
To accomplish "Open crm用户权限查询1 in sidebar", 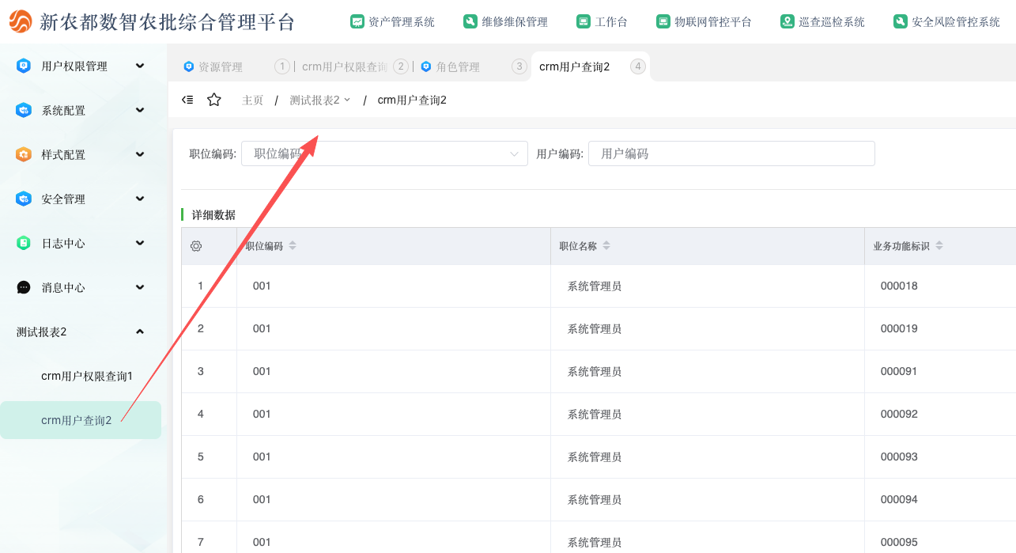I will (x=87, y=377).
